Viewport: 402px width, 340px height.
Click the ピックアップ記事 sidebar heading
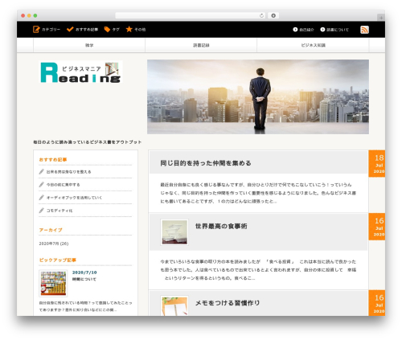pos(58,260)
